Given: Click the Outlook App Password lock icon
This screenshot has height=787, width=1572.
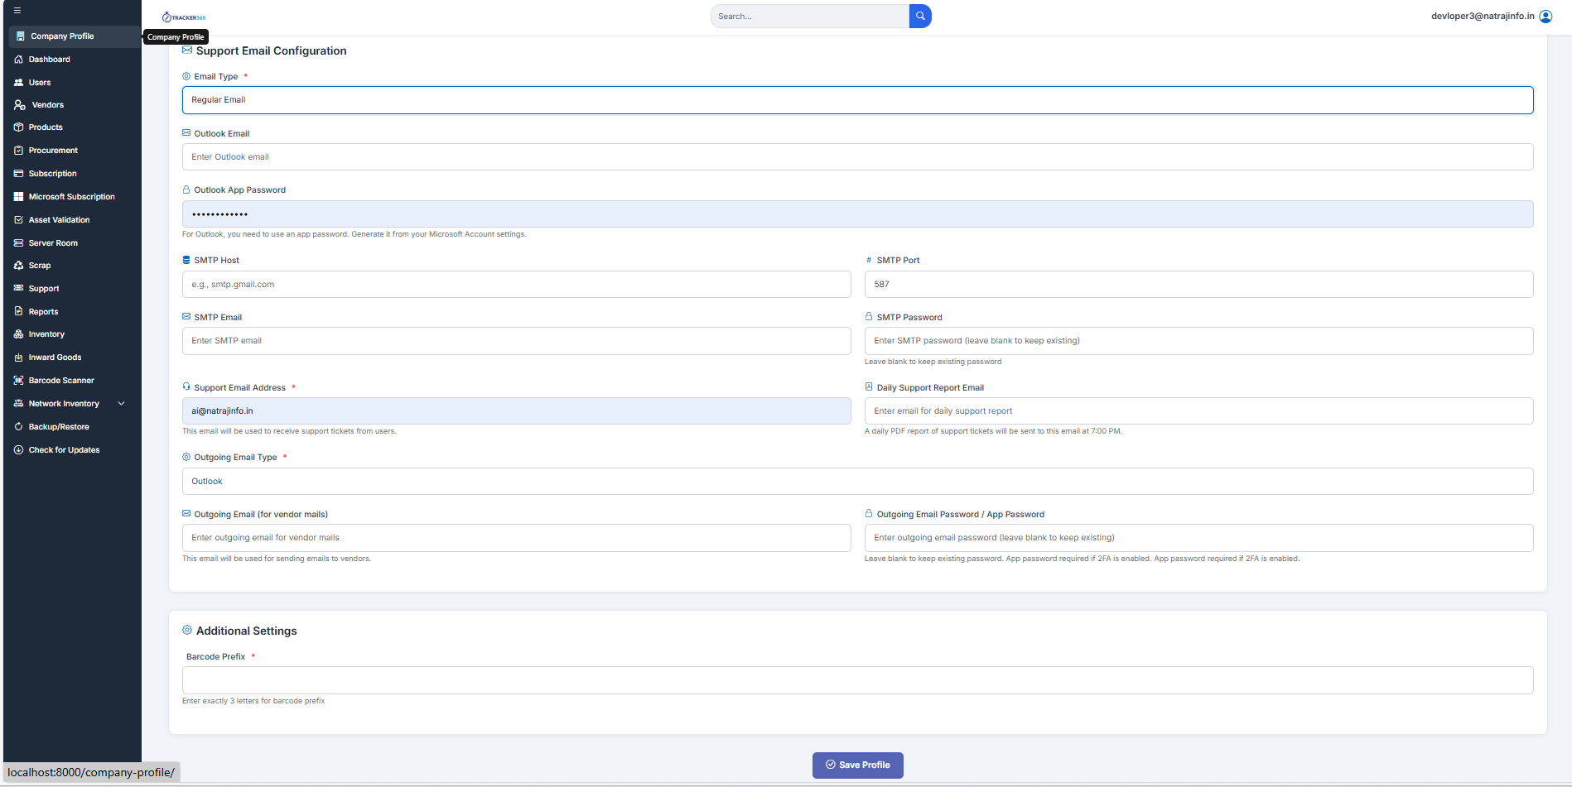Looking at the screenshot, I should (186, 190).
